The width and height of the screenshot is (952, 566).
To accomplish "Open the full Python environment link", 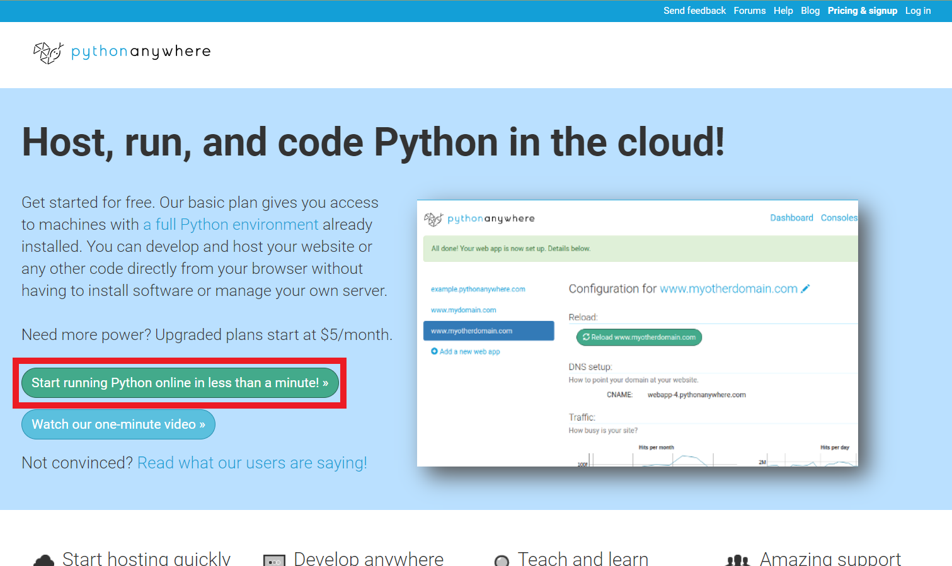I will point(231,224).
